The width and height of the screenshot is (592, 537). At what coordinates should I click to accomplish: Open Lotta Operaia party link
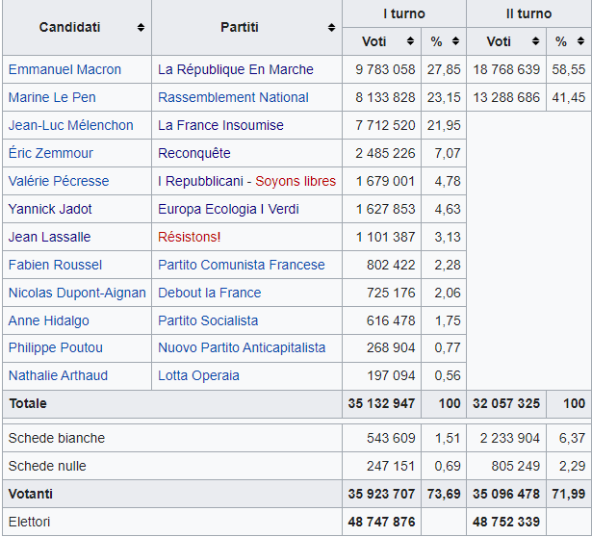tap(198, 375)
